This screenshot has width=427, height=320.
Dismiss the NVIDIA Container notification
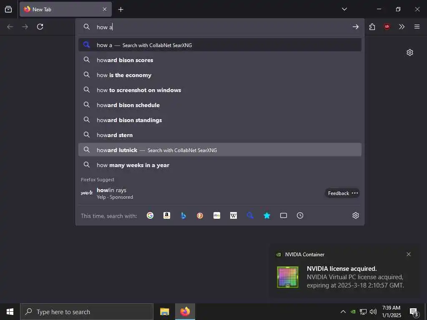[409, 254]
